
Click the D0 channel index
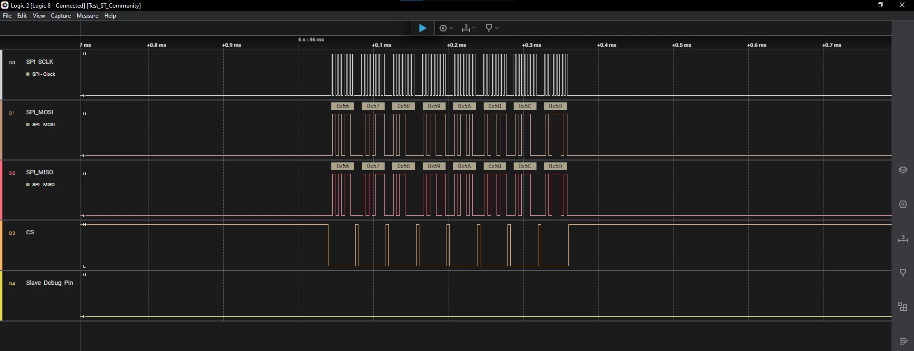12,62
